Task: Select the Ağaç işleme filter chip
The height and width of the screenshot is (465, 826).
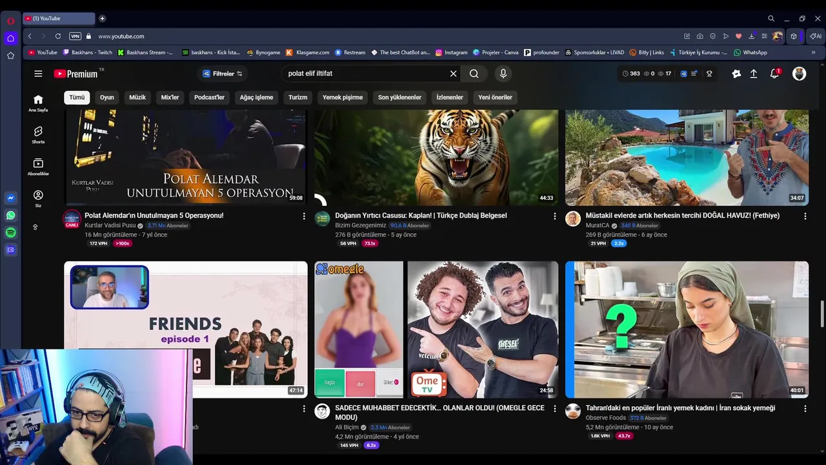Action: [x=256, y=98]
